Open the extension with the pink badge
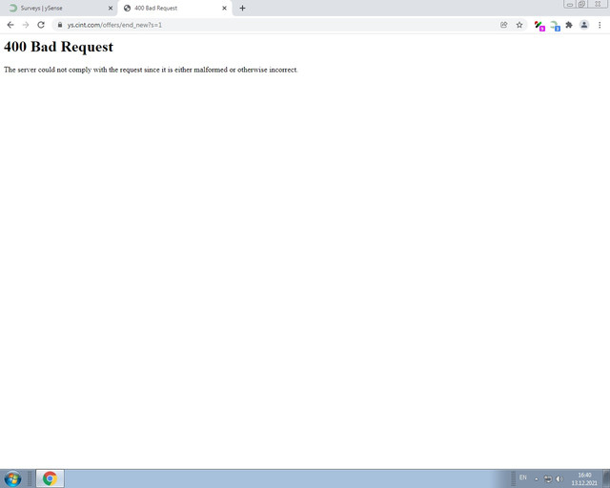610x488 pixels. (x=539, y=26)
